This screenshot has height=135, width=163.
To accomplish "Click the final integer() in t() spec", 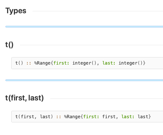I will pyautogui.click(x=130, y=63).
